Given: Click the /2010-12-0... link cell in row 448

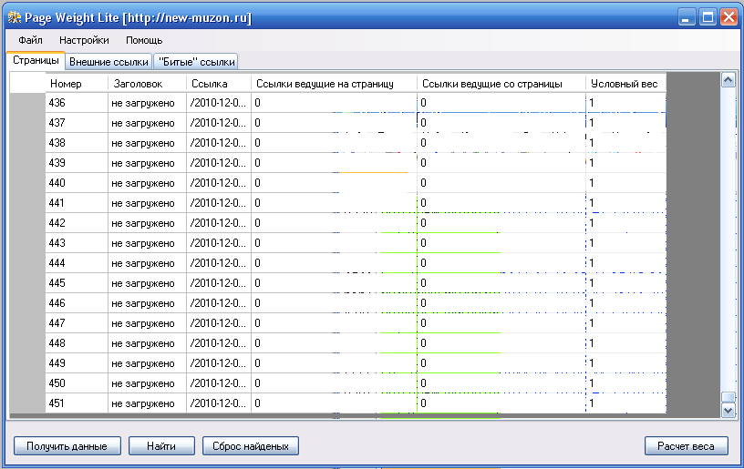Looking at the screenshot, I should 219,343.
